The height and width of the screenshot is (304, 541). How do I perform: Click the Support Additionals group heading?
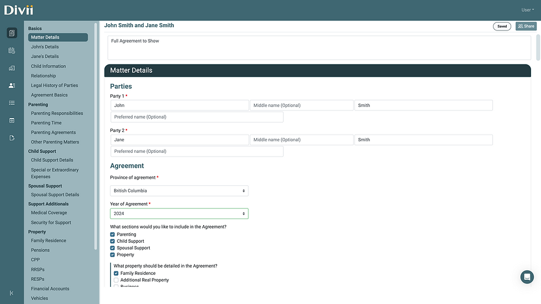pos(49,204)
